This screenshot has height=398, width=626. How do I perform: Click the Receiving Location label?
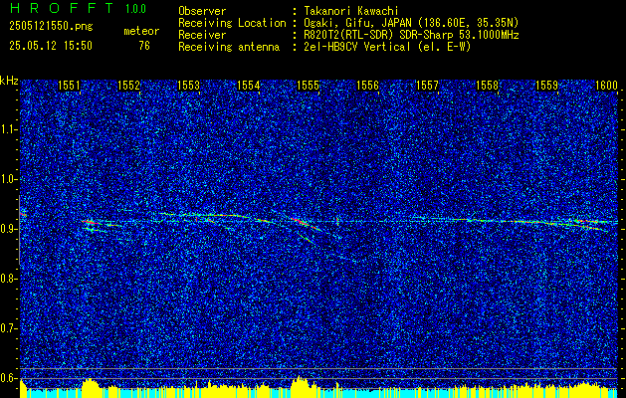(232, 23)
